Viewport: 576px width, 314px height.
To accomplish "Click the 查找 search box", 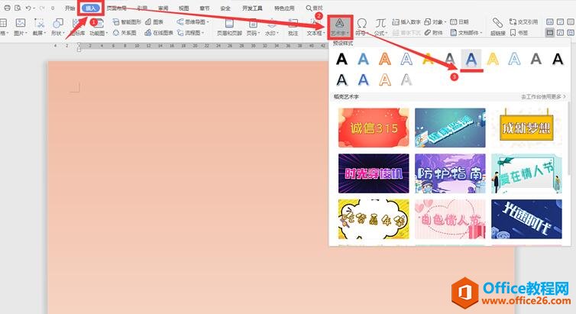I will pos(315,8).
